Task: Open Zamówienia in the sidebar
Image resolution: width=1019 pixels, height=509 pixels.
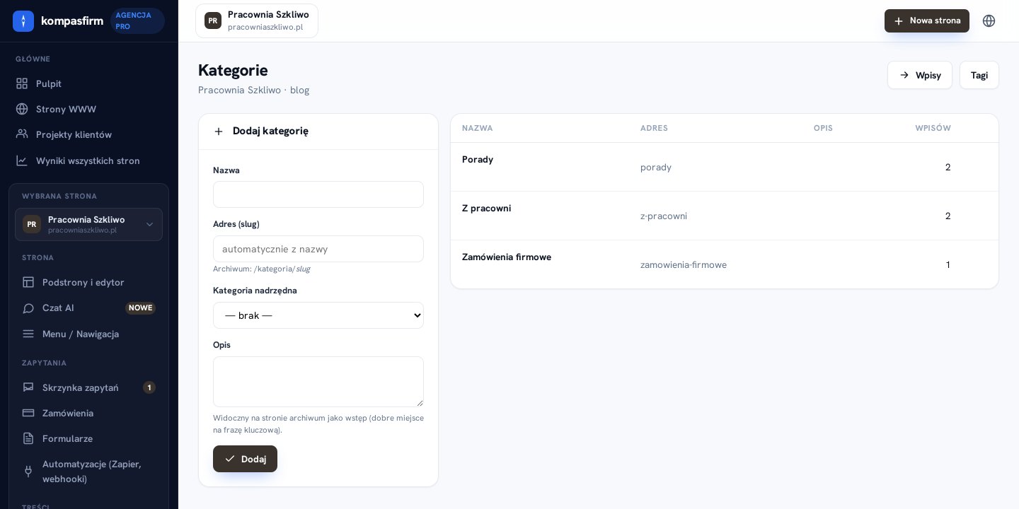Action: click(89, 413)
